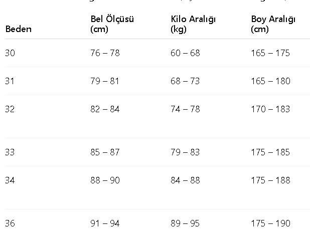Screen dimensions: 310x242
Task: Click the Kilo Aralığı (kg) header
Action: pyautogui.click(x=193, y=24)
